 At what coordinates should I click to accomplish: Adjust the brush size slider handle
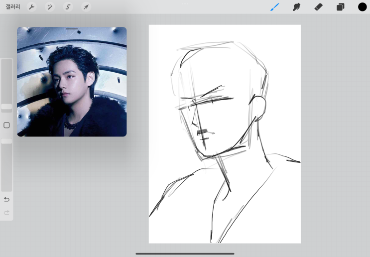click(x=6, y=107)
